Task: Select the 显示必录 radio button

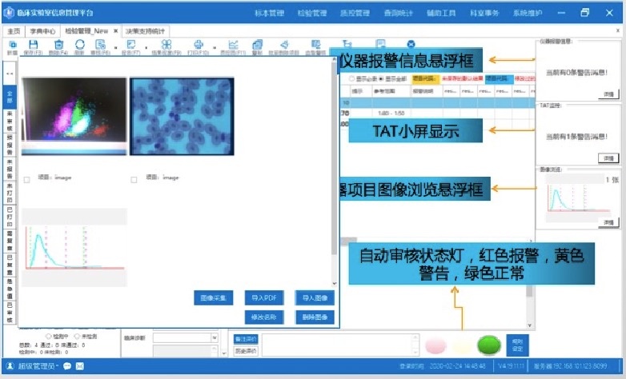Action: pos(352,79)
